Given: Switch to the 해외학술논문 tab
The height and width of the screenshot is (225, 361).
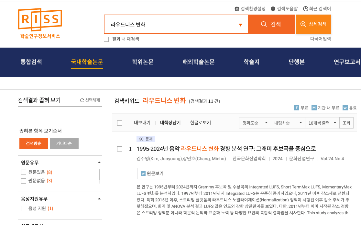Looking at the screenshot, I should (x=198, y=62).
